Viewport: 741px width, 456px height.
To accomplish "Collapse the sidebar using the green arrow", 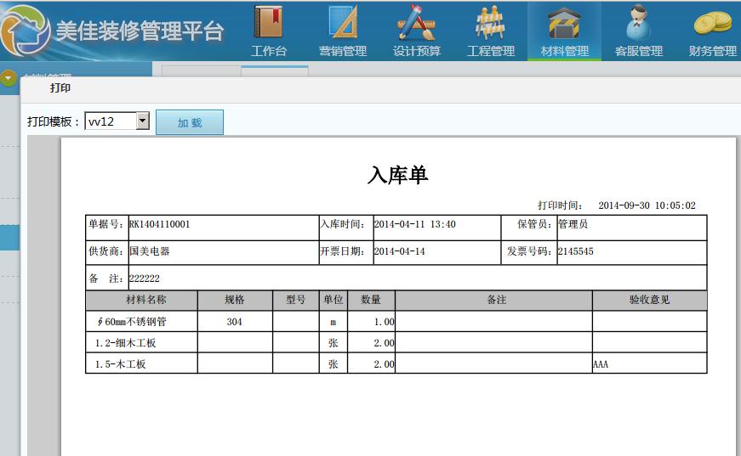I will point(9,78).
